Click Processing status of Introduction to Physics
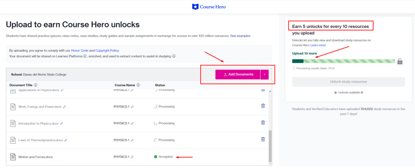This screenshot has height=168, width=415. (164, 123)
